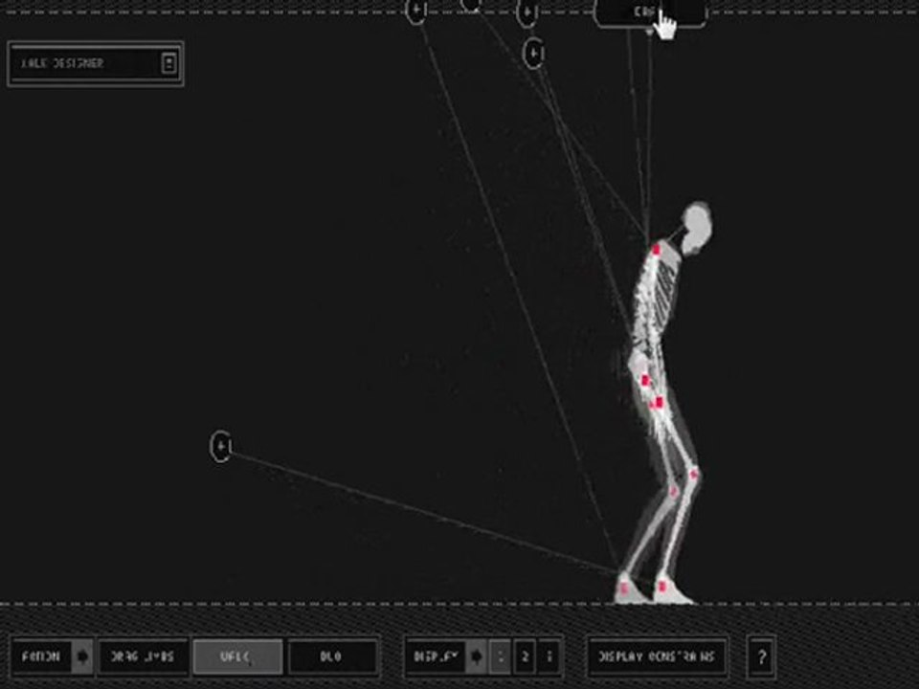This screenshot has height=689, width=919.
Task: Expand the arrow next to Display
Action: click(477, 656)
